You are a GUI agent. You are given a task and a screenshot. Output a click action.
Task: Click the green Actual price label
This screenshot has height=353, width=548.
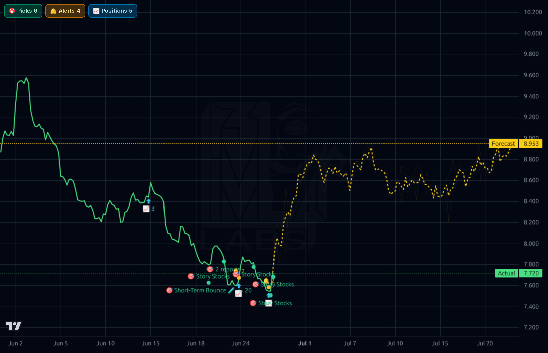pos(506,273)
